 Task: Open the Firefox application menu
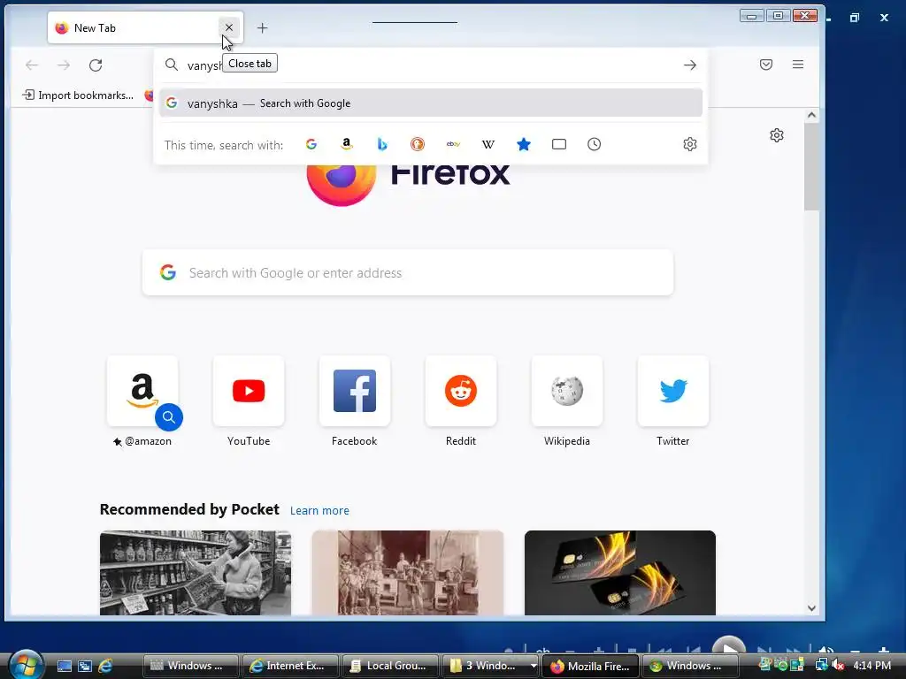tap(798, 65)
